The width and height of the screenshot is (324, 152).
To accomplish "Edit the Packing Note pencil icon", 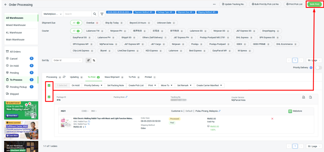I will [127, 97].
